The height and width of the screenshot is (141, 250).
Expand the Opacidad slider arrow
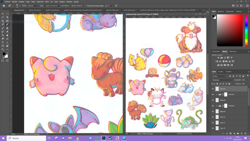click(x=247, y=80)
